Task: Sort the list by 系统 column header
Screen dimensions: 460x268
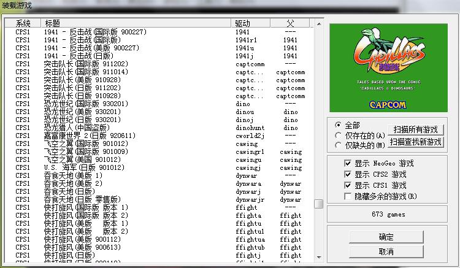Action: pyautogui.click(x=23, y=23)
